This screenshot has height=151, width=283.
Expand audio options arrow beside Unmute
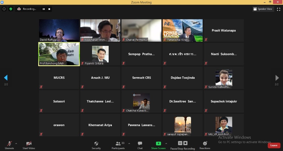[16, 143]
